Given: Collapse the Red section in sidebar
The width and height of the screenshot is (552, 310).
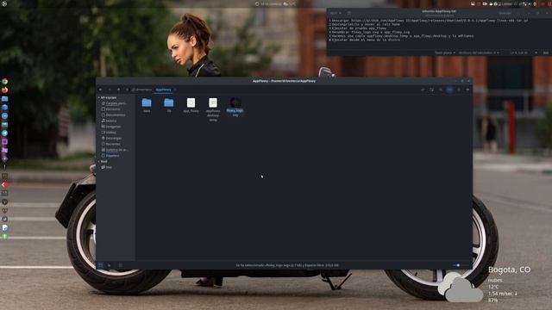Looking at the screenshot, I should 98,161.
